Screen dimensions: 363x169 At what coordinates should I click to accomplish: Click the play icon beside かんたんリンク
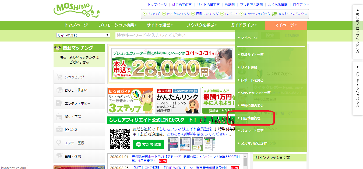click(164, 14)
